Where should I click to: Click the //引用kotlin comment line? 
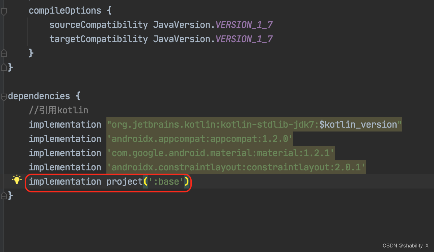(x=58, y=110)
